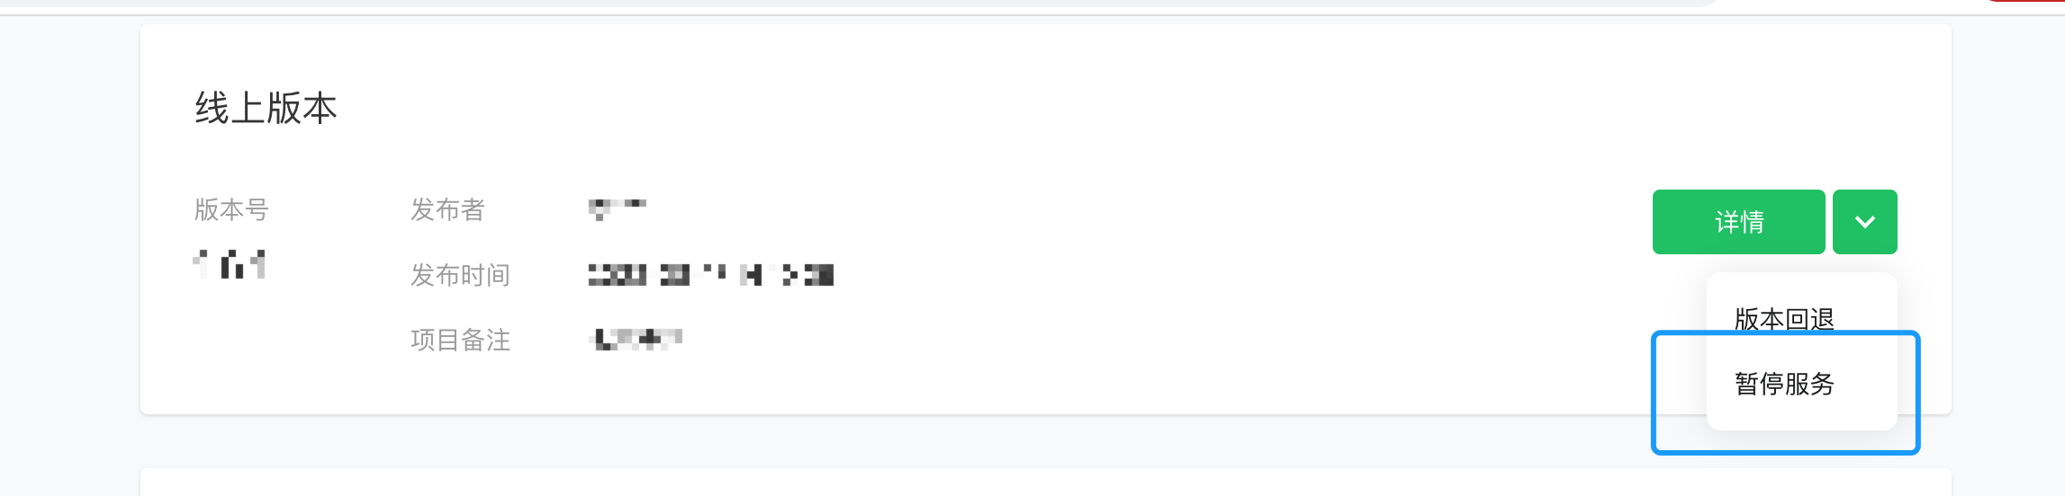Click the gray bar at the top

846,4
